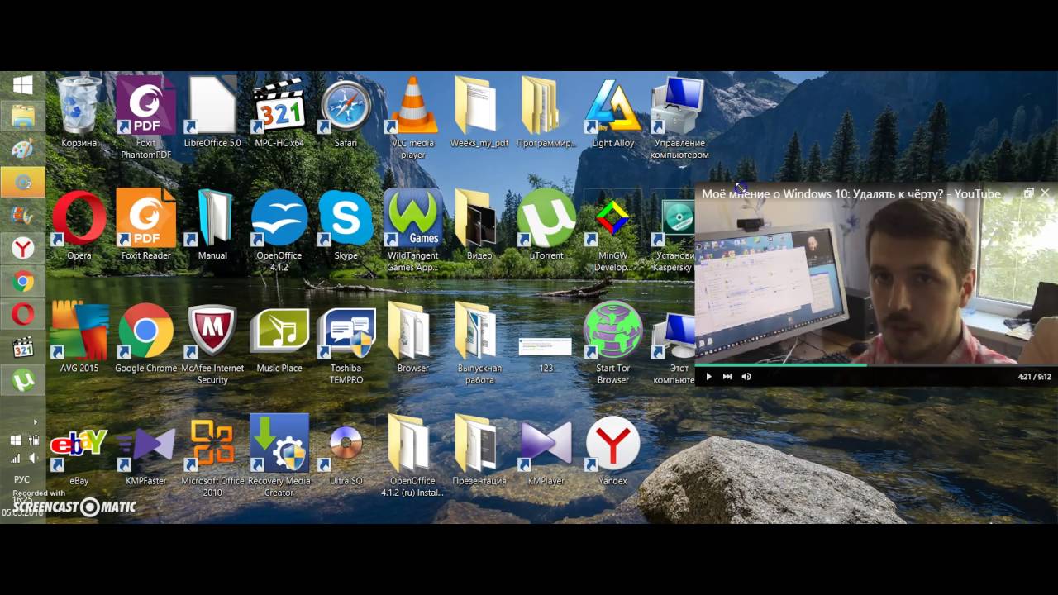Mute the YouTube popup player volume
This screenshot has height=595, width=1058.
point(746,376)
